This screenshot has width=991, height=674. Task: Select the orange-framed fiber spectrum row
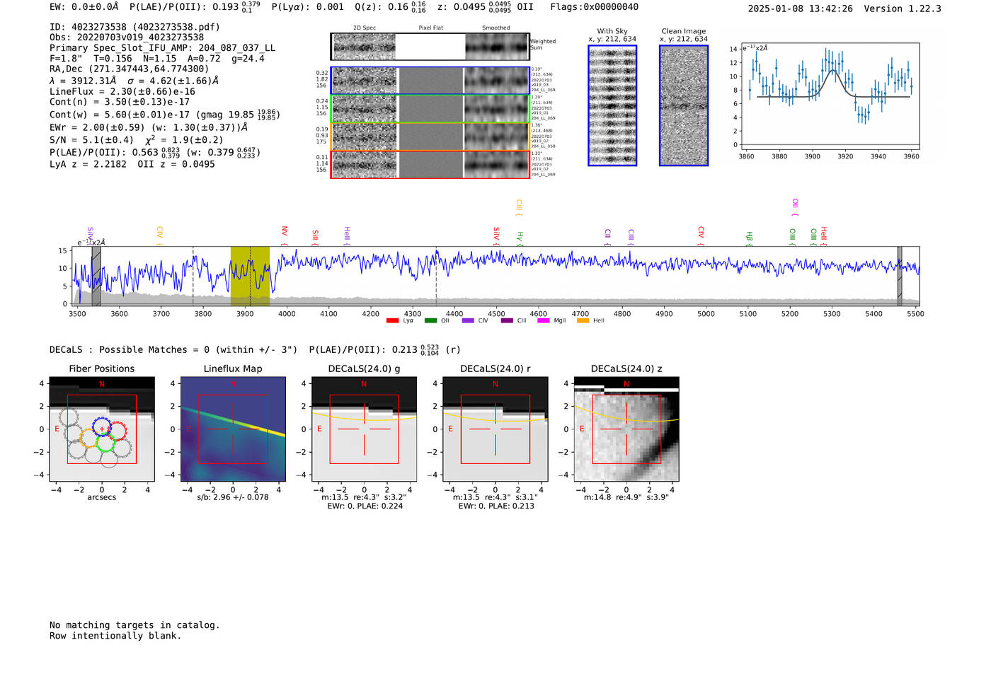[x=430, y=136]
